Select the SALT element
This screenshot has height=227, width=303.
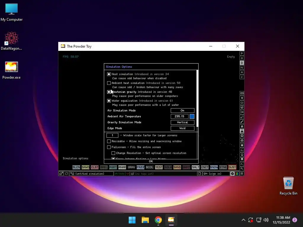195,167
